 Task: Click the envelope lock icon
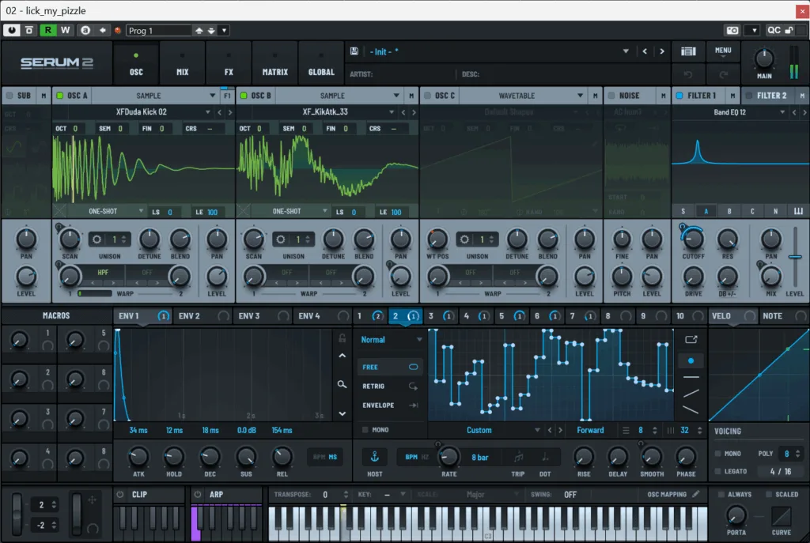pos(342,338)
